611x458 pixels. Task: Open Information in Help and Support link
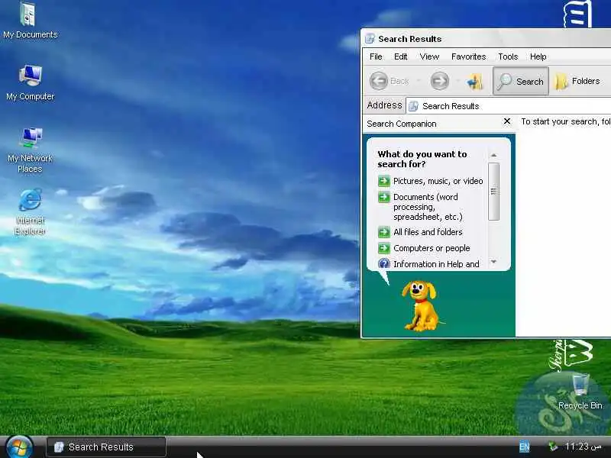coord(436,264)
